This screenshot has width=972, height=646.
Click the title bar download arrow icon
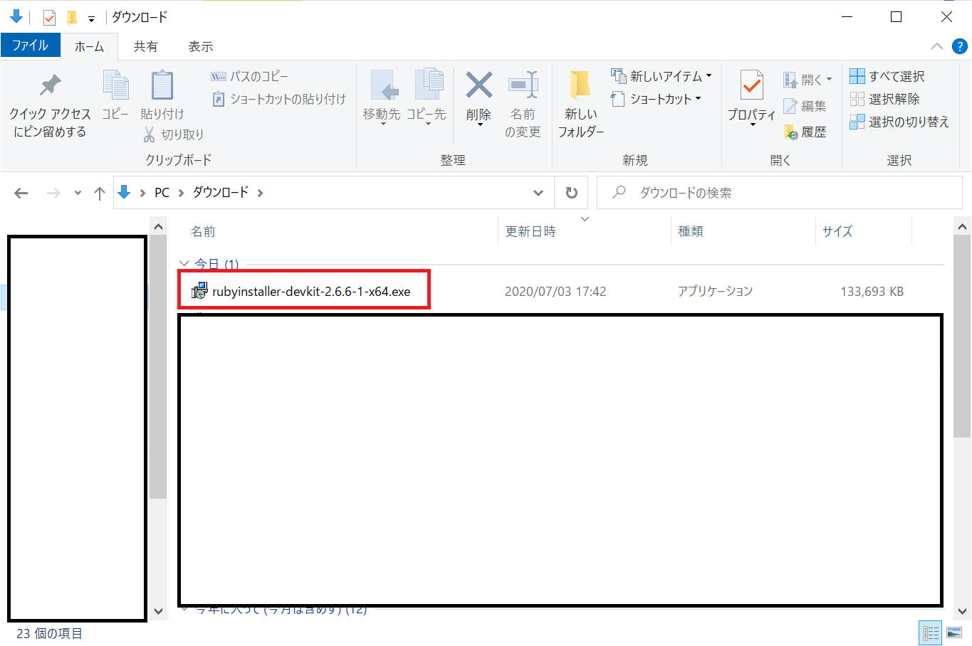[16, 16]
